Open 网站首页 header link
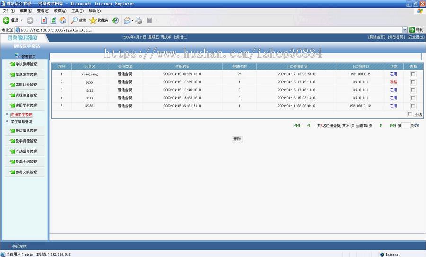 point(377,37)
